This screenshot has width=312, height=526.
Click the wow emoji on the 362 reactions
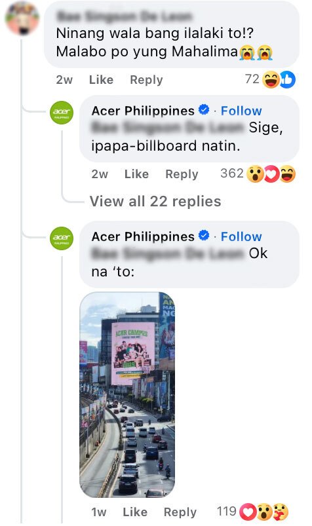255,174
